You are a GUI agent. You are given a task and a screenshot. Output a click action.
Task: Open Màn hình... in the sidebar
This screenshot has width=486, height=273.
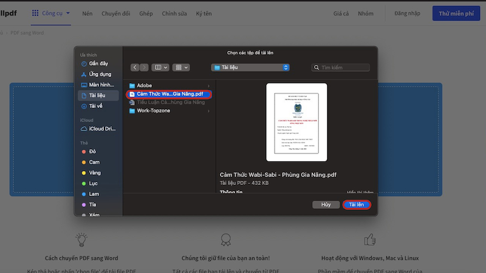(98, 85)
